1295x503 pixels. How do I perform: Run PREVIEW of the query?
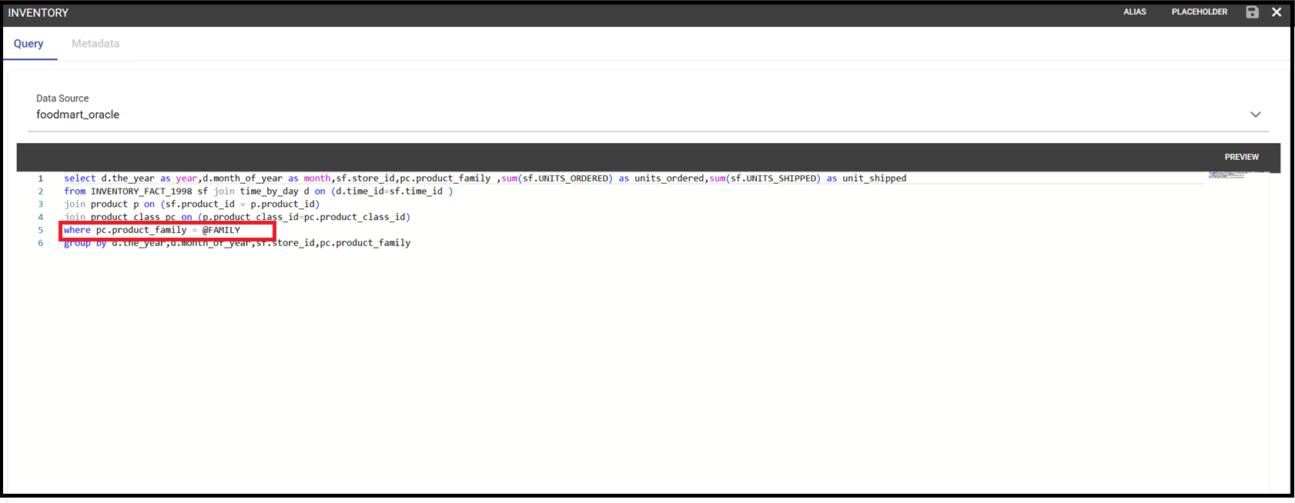click(1242, 157)
